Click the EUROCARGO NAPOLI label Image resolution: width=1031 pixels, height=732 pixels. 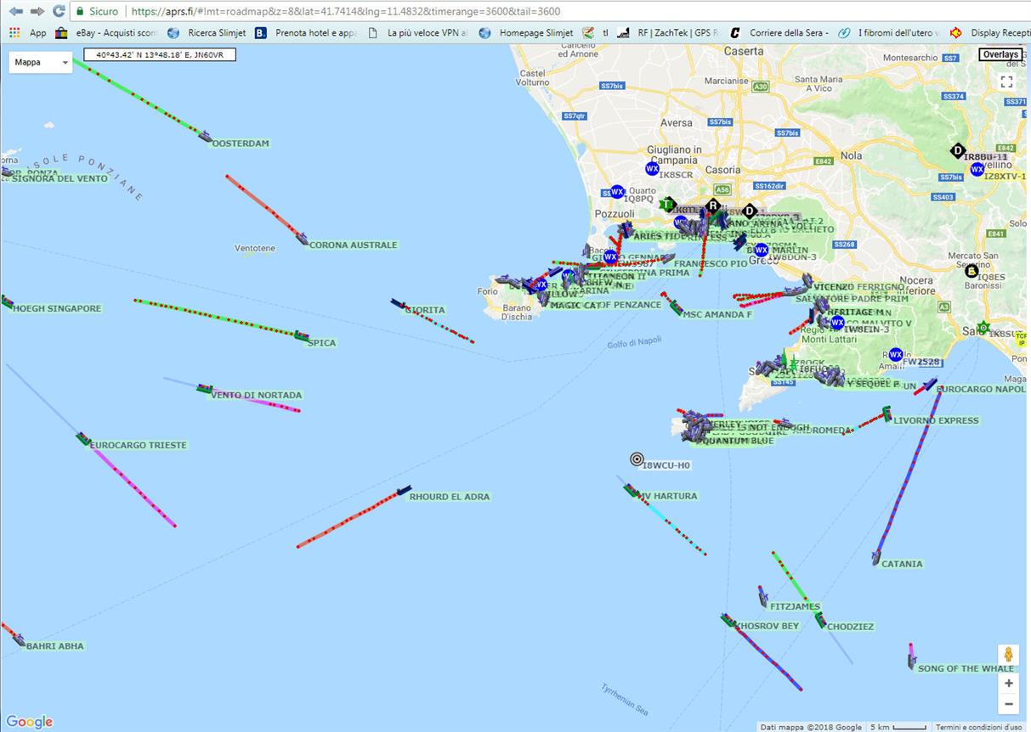[x=980, y=389]
